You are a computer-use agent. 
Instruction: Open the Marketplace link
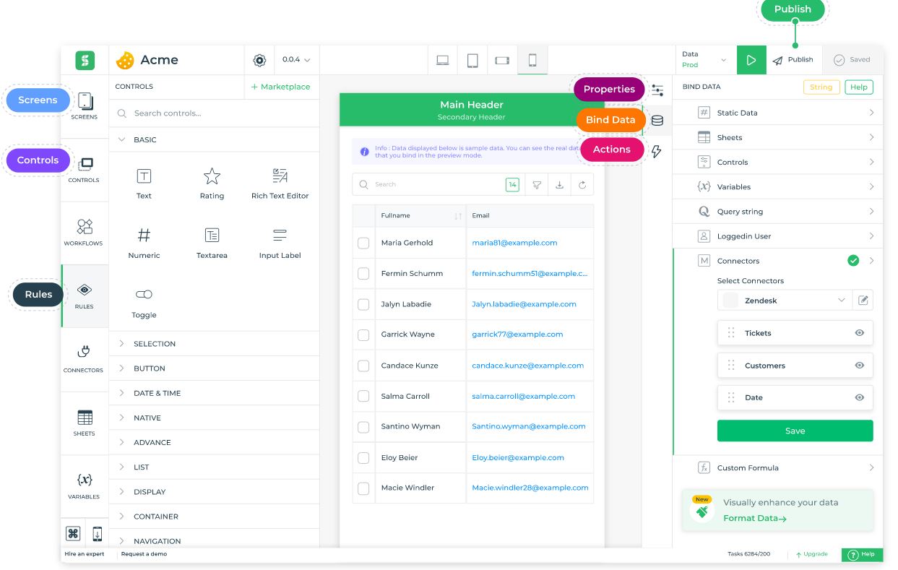[x=281, y=87]
